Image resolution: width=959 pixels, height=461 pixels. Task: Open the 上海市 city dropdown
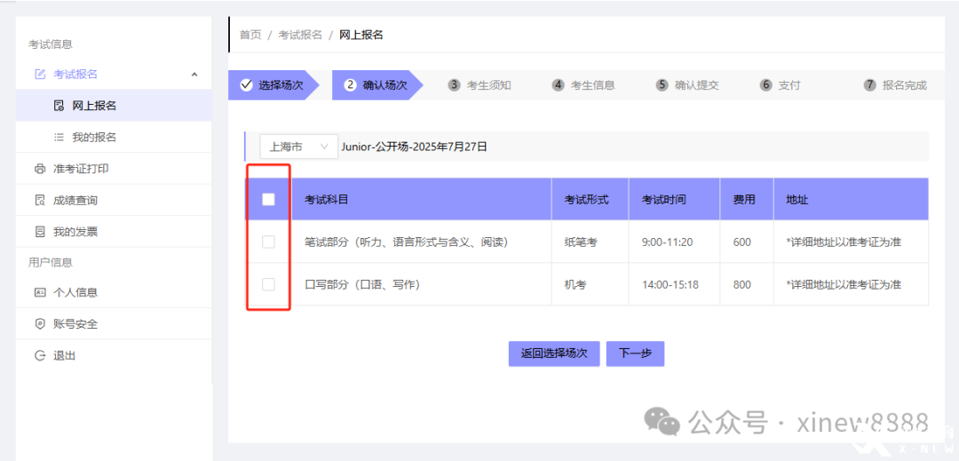pos(298,147)
